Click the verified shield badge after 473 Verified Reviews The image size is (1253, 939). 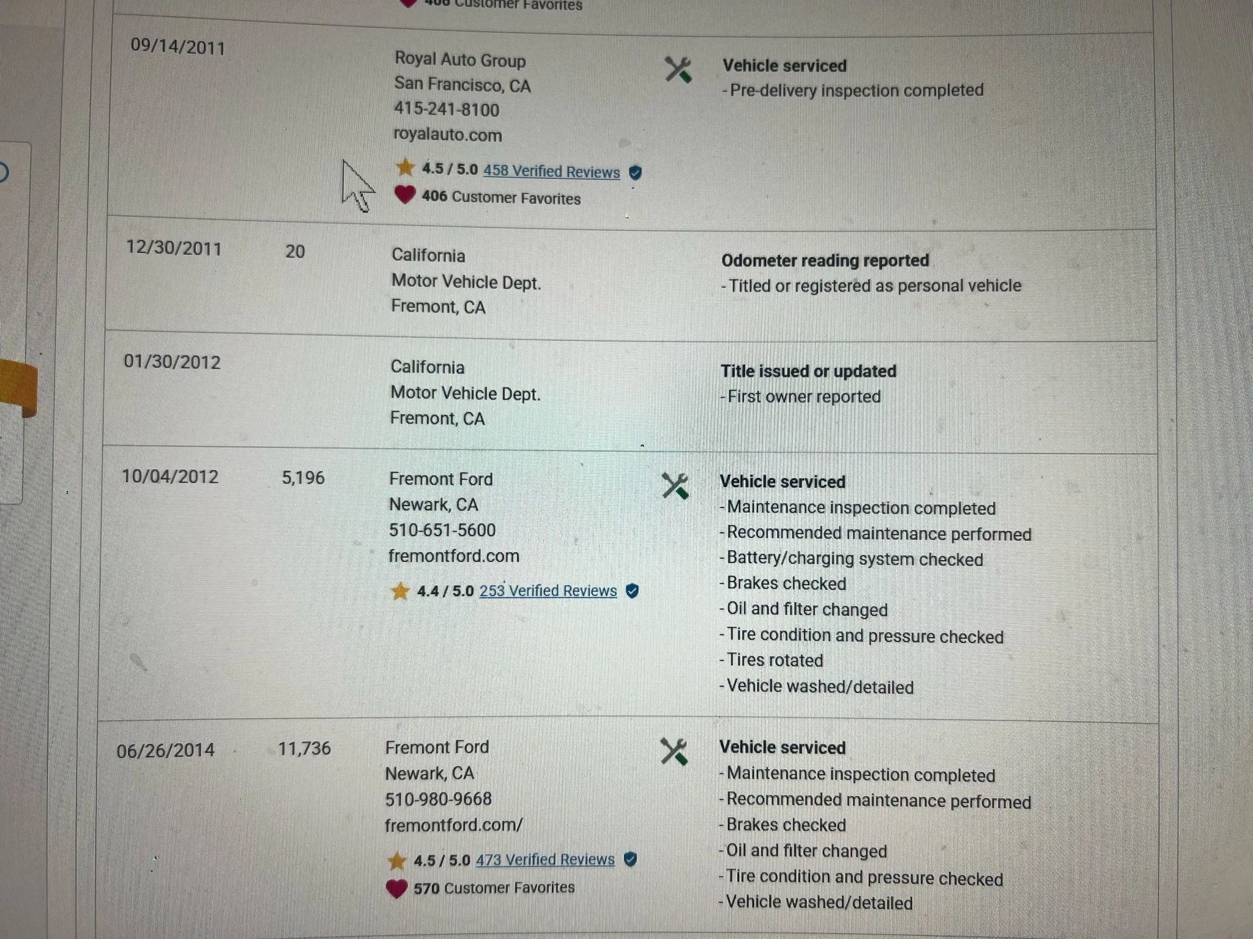coord(631,860)
